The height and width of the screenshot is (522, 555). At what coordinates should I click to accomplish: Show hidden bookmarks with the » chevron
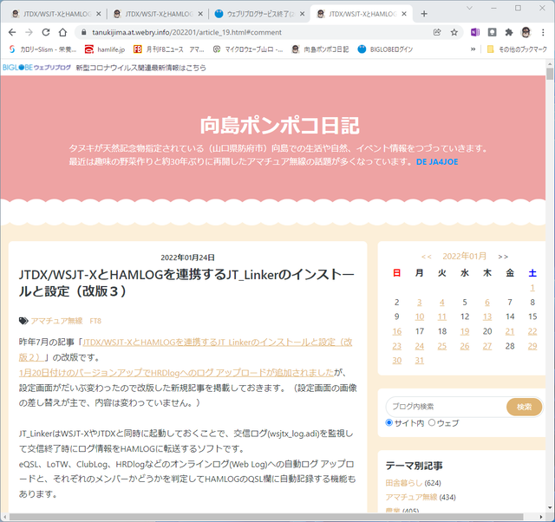click(473, 49)
